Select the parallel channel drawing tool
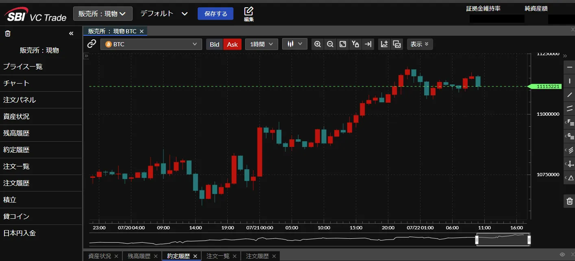The image size is (575, 261). (570, 108)
